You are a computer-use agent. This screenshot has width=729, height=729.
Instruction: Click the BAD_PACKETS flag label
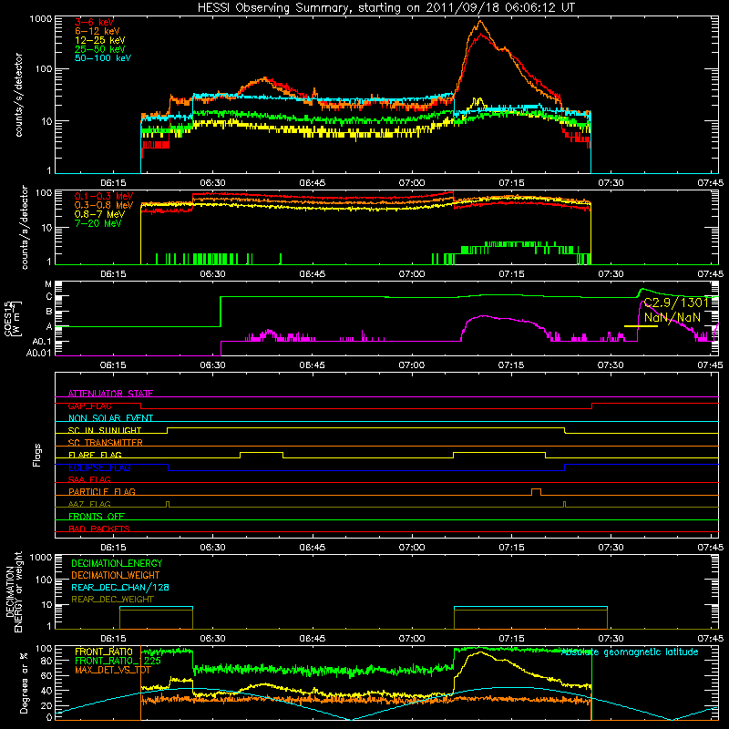(99, 529)
